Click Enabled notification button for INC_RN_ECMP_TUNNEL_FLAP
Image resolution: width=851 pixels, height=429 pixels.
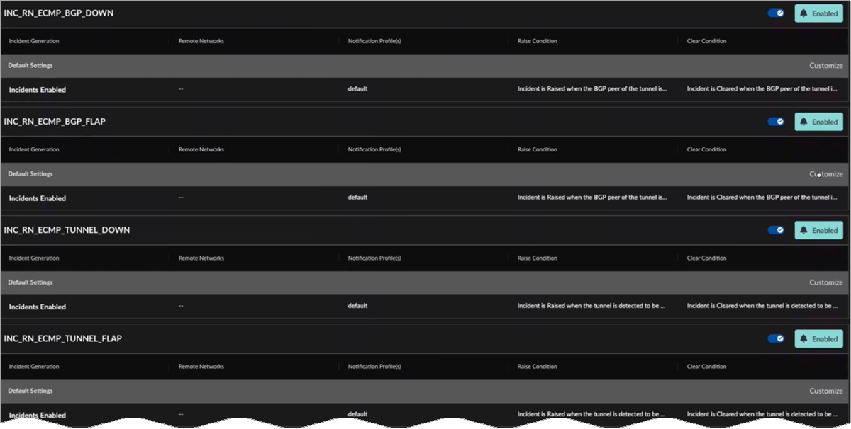[x=818, y=338]
